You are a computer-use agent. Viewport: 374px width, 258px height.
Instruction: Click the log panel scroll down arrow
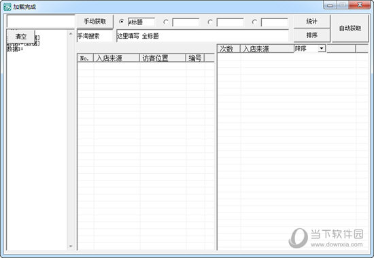click(x=71, y=246)
